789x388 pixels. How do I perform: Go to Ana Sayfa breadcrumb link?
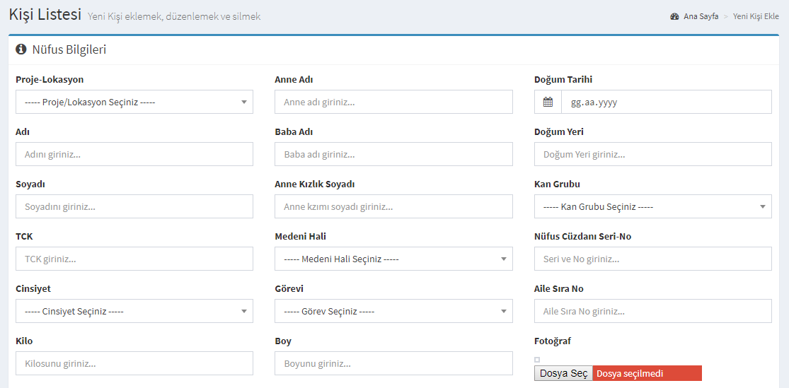[701, 16]
